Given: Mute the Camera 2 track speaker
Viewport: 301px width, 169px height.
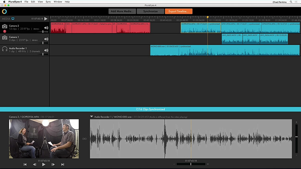Looking at the screenshot, I should coord(46,28).
